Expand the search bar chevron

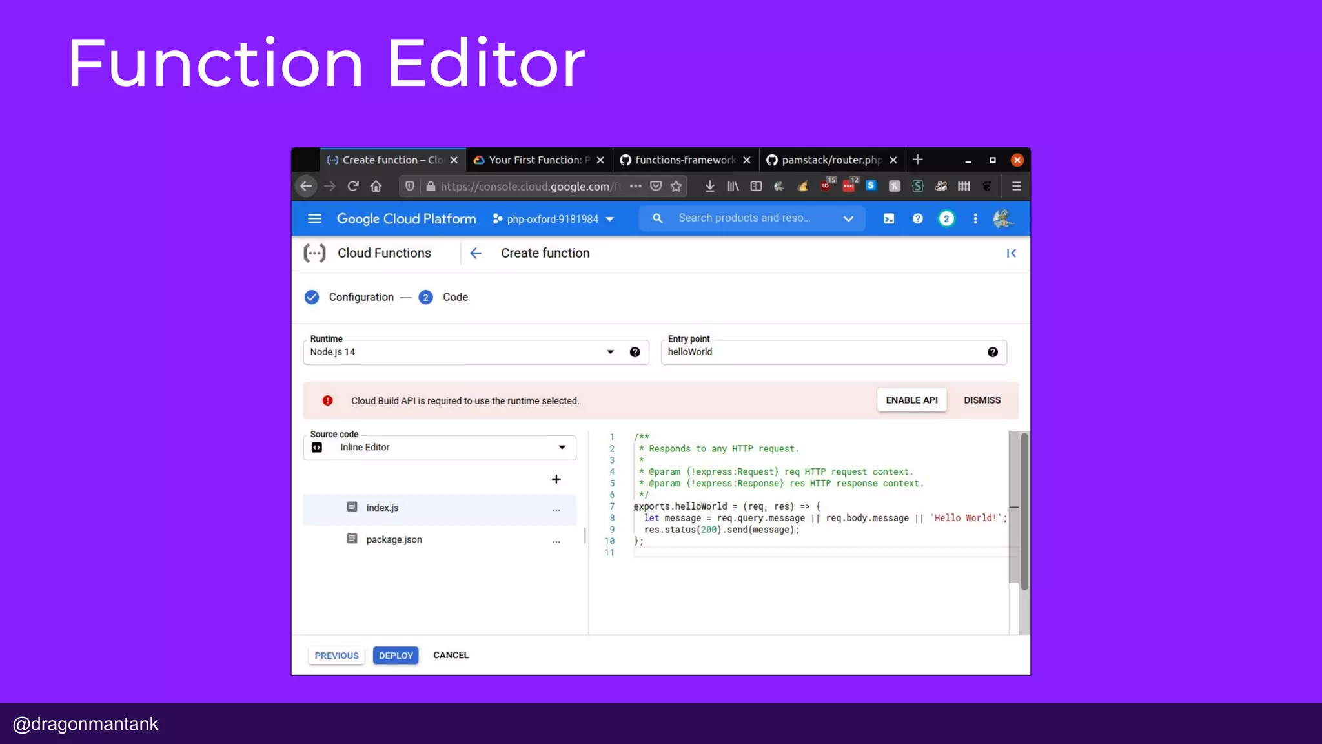coord(848,218)
